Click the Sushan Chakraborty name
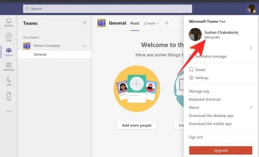Image resolution: width=259 pixels, height=157 pixels. tap(221, 32)
